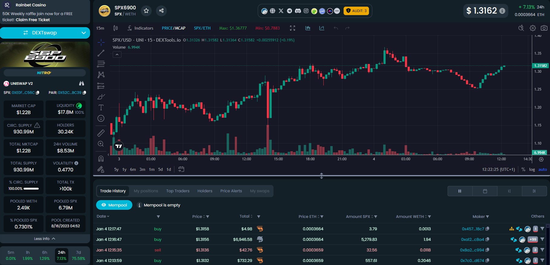Open chart settings gear icon

[x=533, y=28]
